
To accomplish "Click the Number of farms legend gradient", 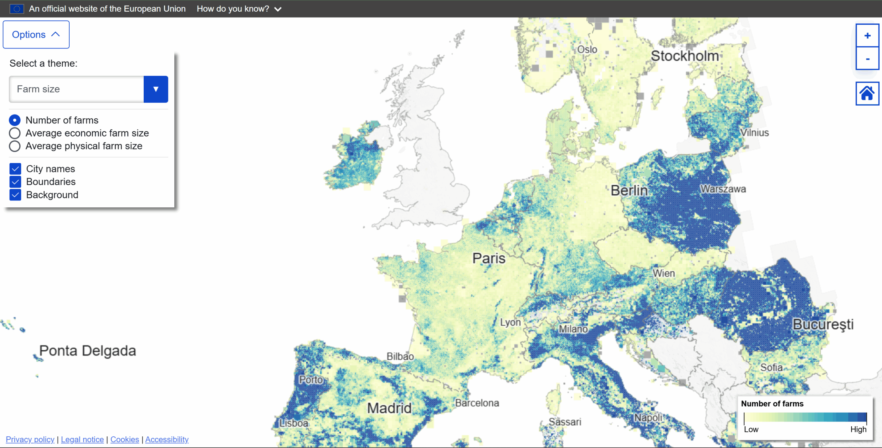I will (805, 417).
